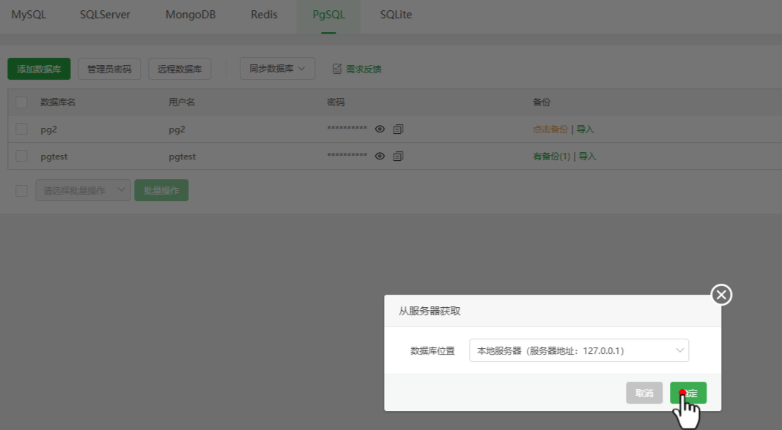Copy the pg2 password
The width and height of the screenshot is (782, 430).
point(398,129)
